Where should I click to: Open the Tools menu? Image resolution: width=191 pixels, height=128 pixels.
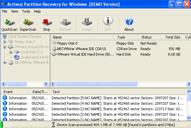coord(26,11)
